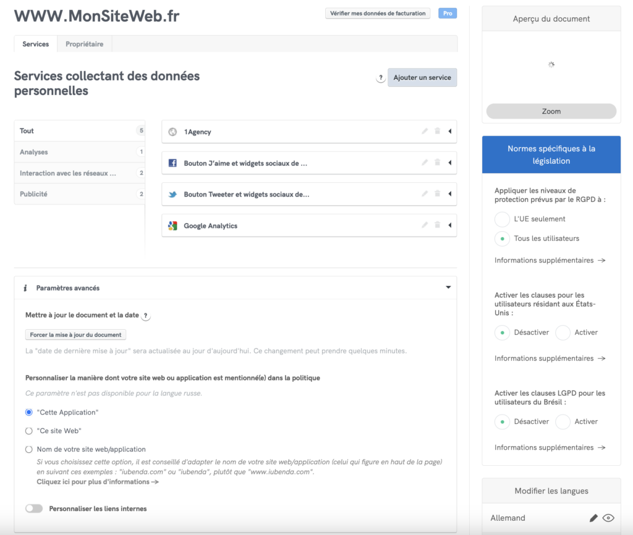Switch to the Propriétaire tab

click(x=84, y=44)
